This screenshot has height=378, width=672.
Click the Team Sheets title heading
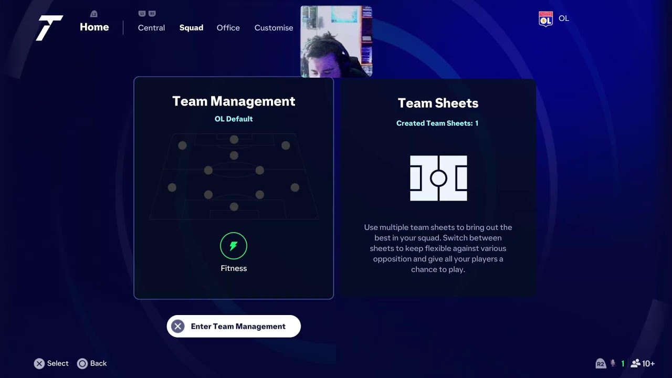438,103
